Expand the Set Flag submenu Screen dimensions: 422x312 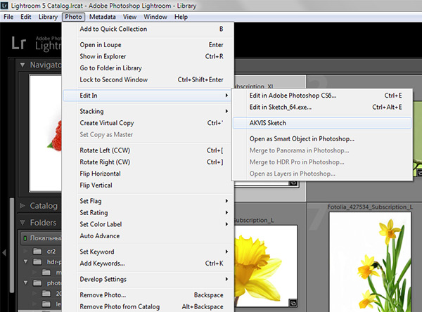click(x=148, y=201)
